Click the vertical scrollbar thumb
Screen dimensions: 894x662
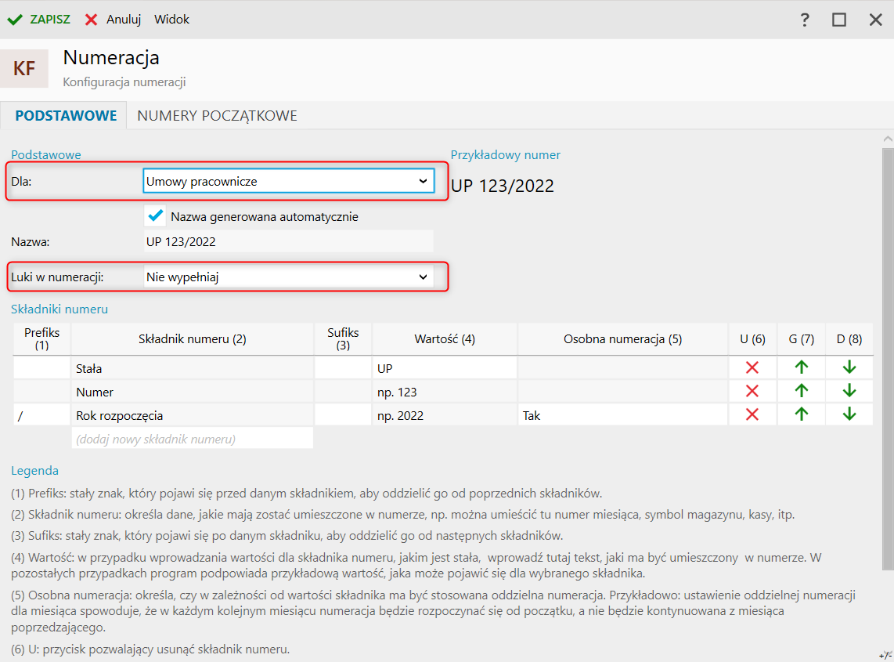pyautogui.click(x=887, y=353)
